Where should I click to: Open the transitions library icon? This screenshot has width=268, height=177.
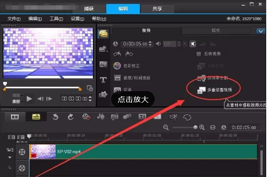click(x=104, y=49)
